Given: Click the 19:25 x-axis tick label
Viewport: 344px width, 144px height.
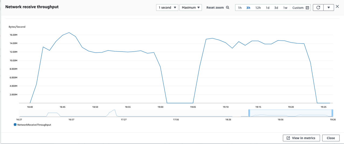Looking at the screenshot, I should point(324,107).
